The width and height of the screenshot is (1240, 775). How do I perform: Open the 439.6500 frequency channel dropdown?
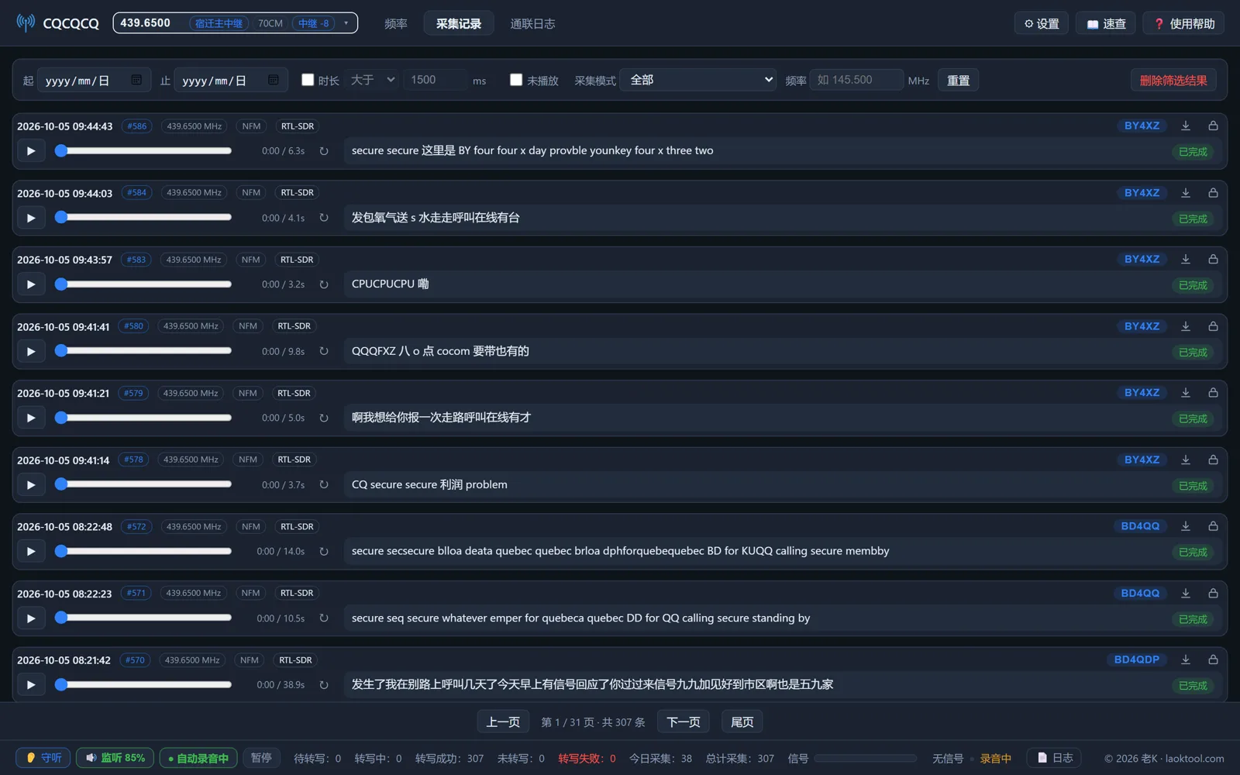click(236, 23)
